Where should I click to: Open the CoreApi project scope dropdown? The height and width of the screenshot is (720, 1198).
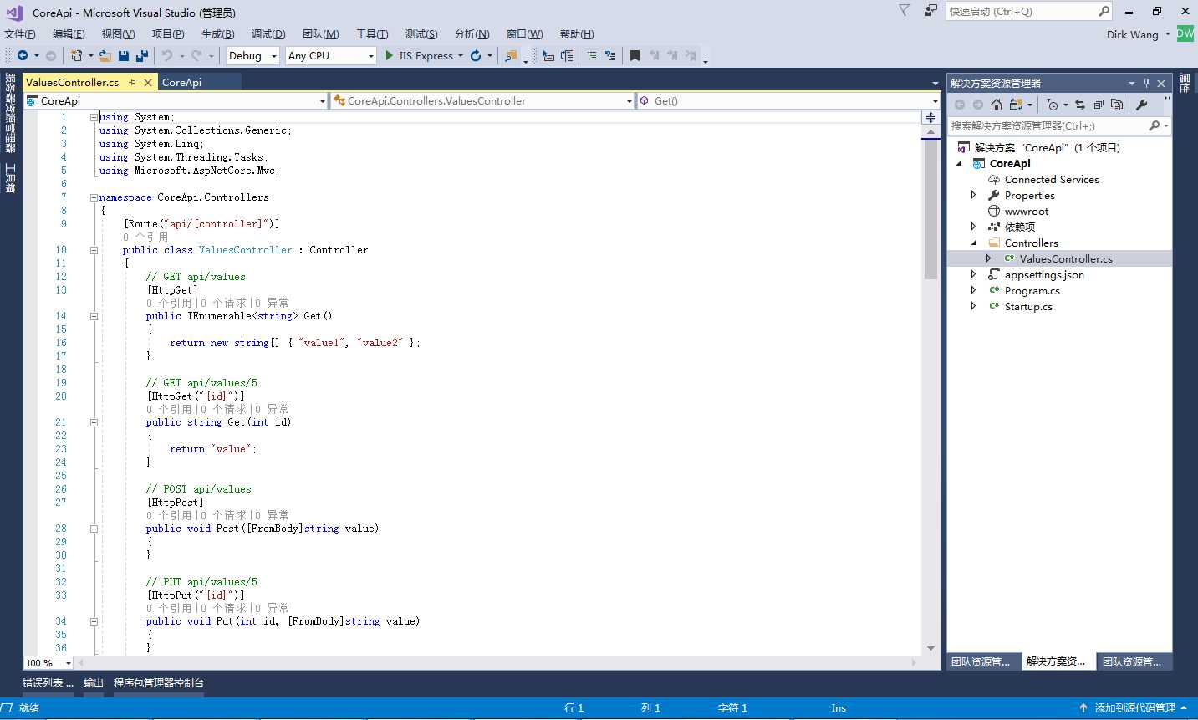point(176,100)
